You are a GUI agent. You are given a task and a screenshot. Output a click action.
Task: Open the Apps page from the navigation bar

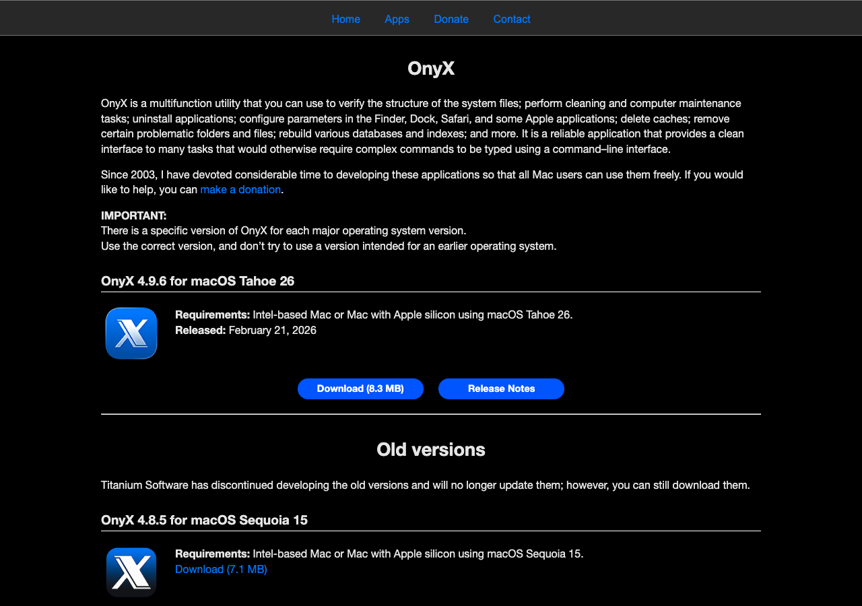[x=397, y=19]
